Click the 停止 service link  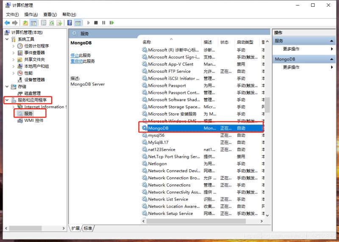click(x=75, y=55)
